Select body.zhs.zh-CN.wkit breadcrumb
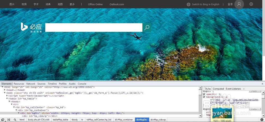265x122 pixels. 39,120
